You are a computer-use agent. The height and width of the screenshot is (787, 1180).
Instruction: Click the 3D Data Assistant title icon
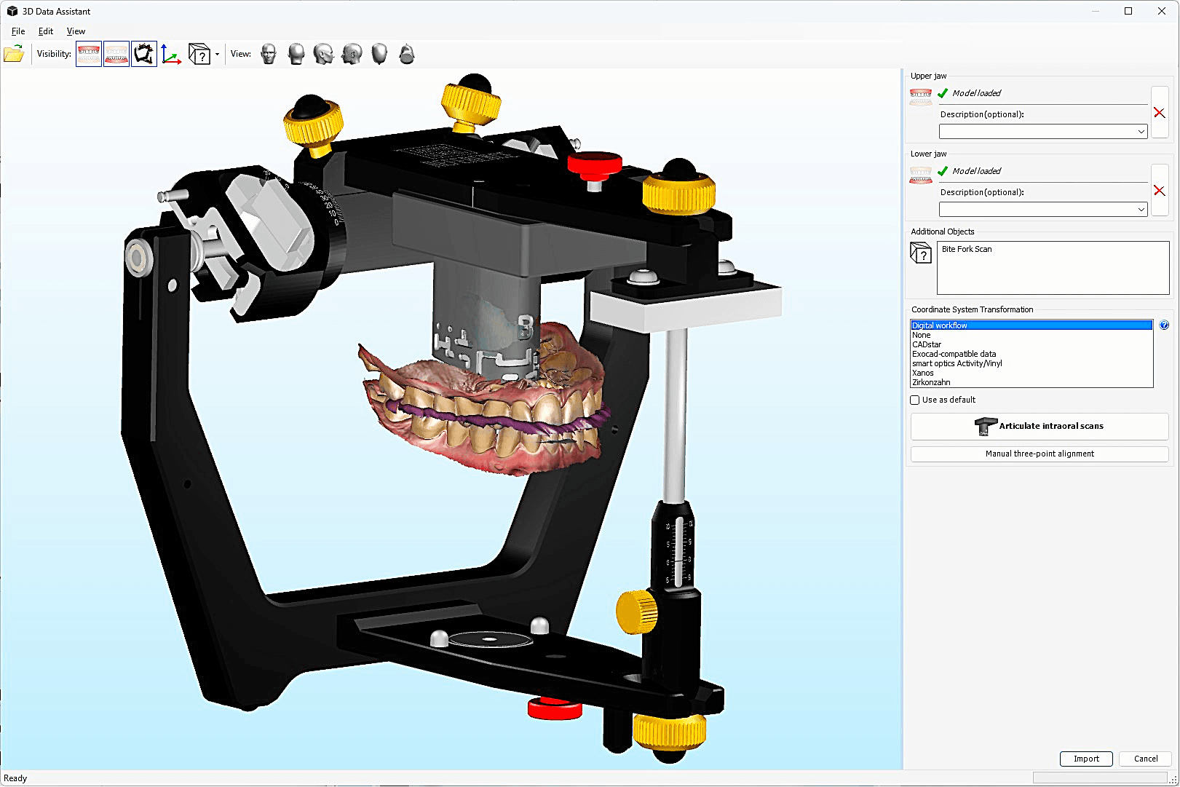(x=12, y=11)
